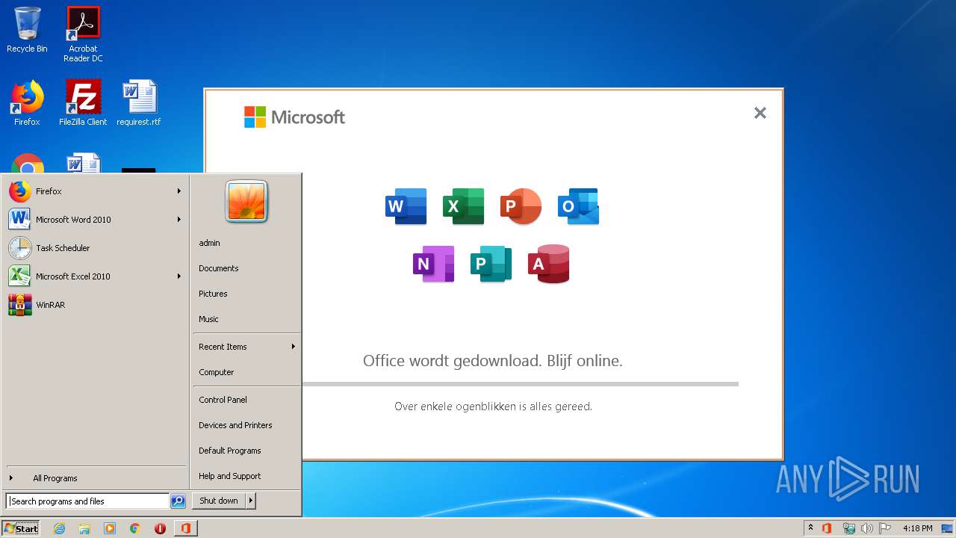Screen dimensions: 956x538
Task: Close the Office download dialog
Action: click(760, 113)
